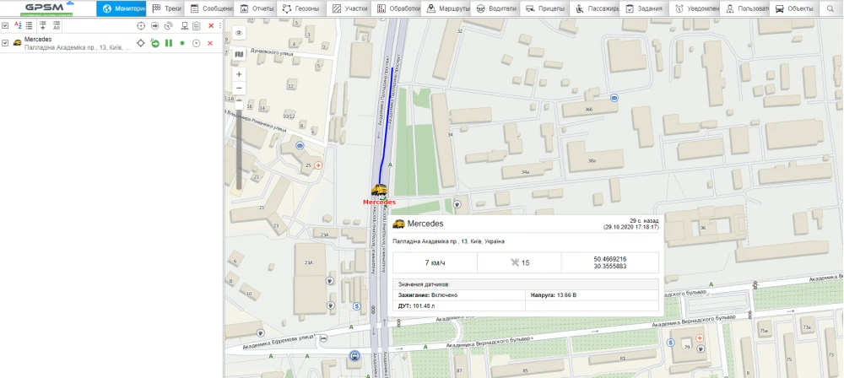The image size is (844, 378).
Task: Click the 7 км/ч speed cell
Action: [435, 262]
